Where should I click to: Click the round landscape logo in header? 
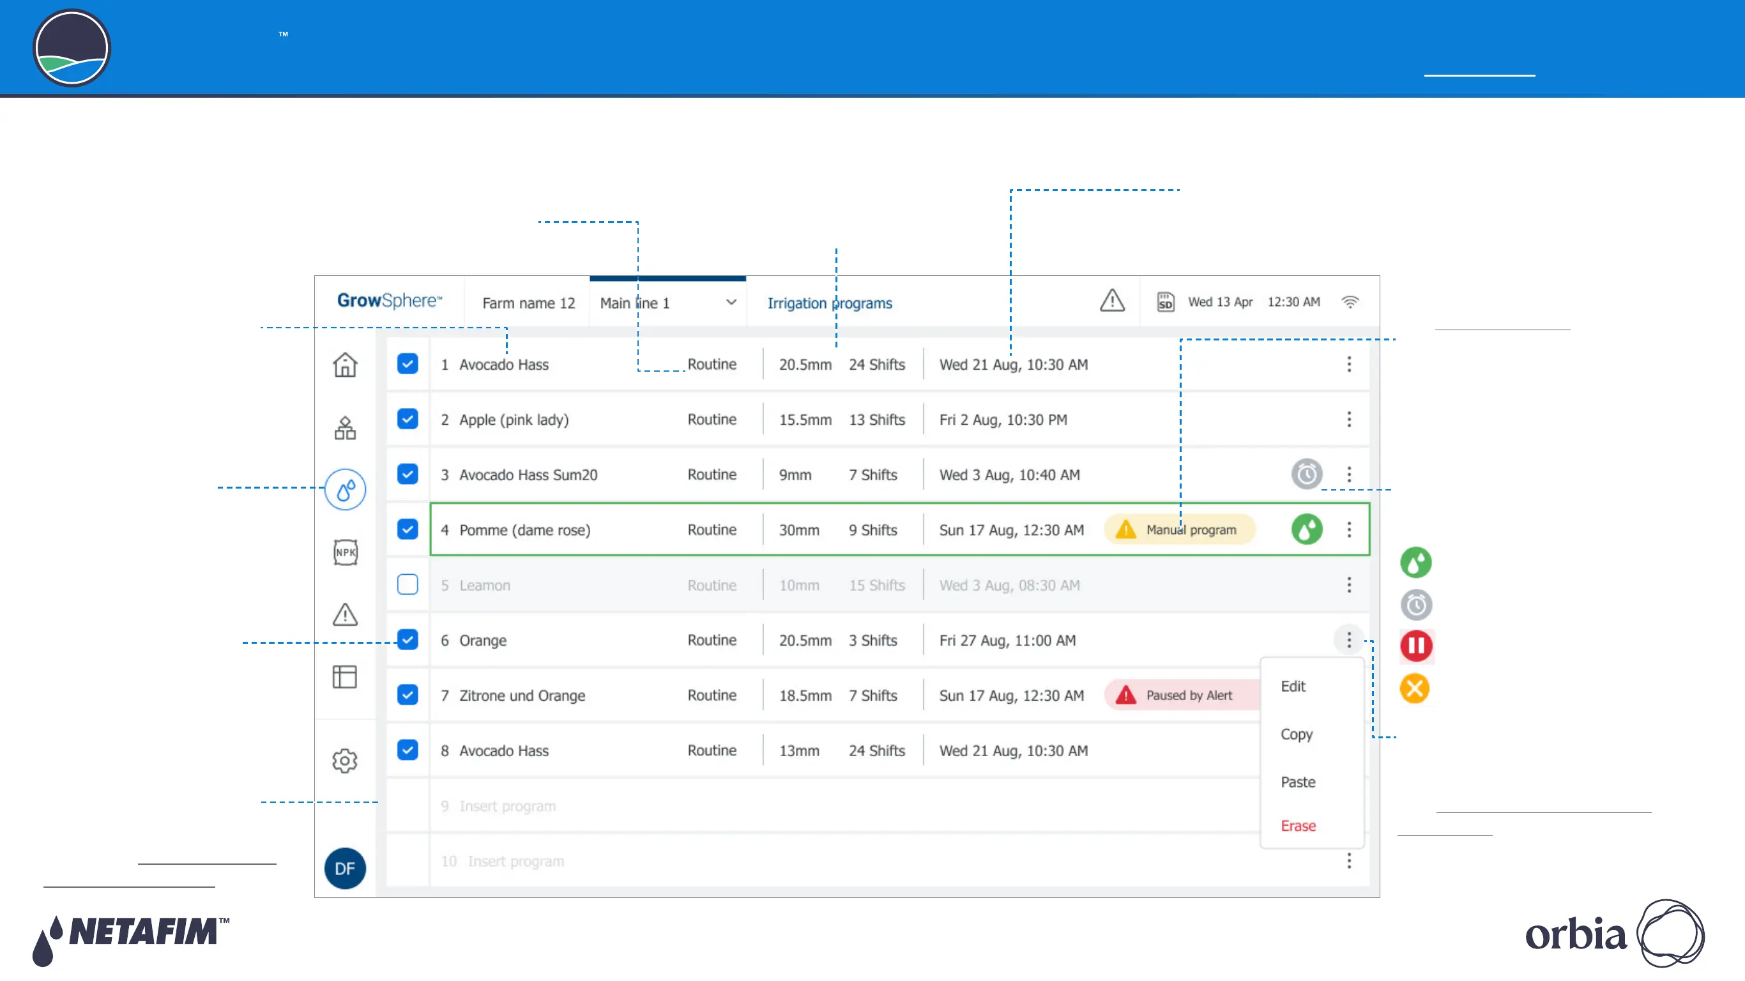pyautogui.click(x=72, y=48)
